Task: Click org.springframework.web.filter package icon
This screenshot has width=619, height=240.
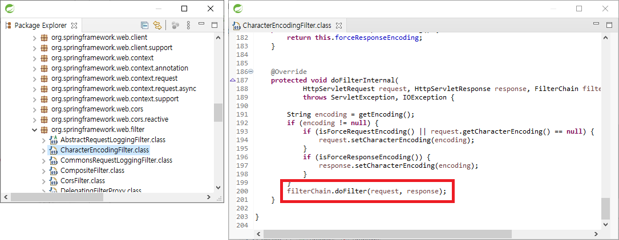Action: click(44, 130)
